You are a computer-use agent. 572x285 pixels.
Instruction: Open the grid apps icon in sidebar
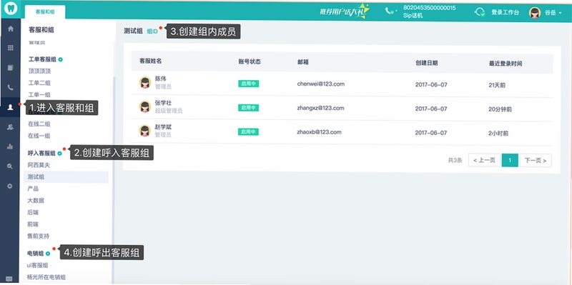[x=10, y=48]
